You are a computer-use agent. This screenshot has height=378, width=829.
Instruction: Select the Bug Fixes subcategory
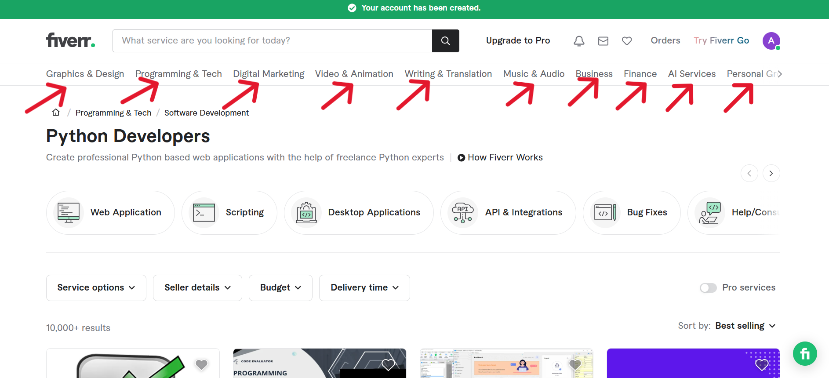pos(632,213)
